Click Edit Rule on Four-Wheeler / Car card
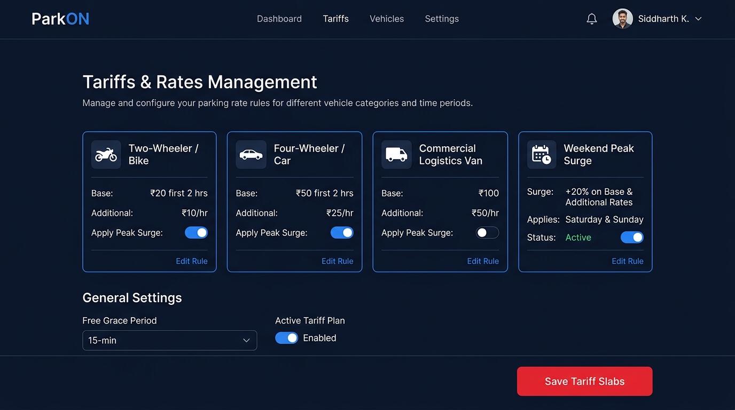This screenshot has height=410, width=735. 338,261
